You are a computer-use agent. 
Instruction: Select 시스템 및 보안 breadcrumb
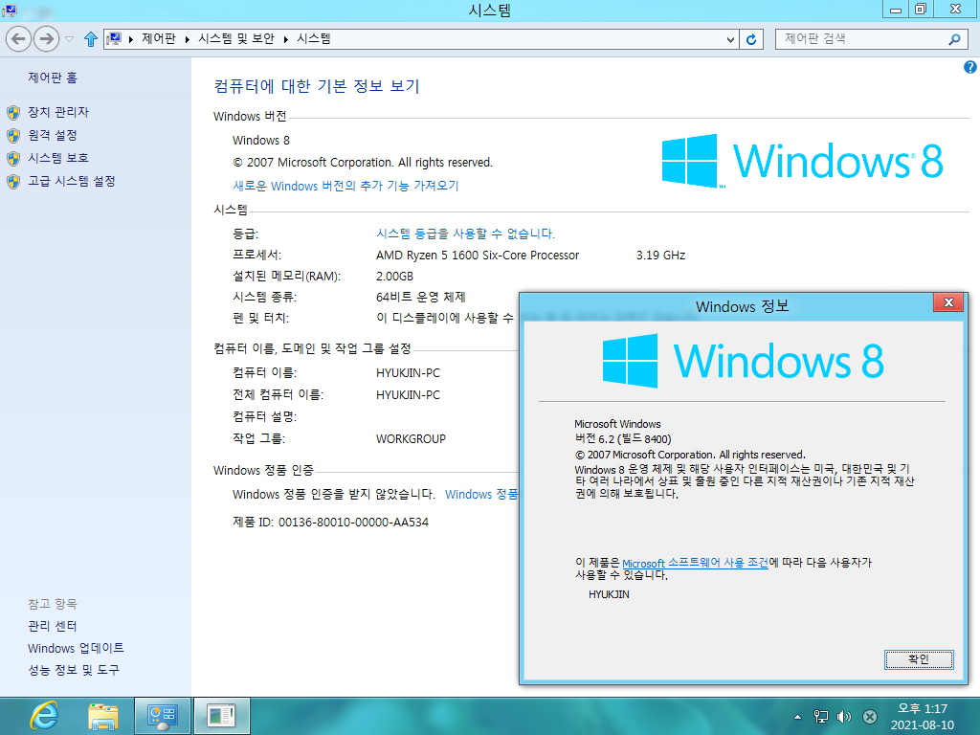[236, 38]
